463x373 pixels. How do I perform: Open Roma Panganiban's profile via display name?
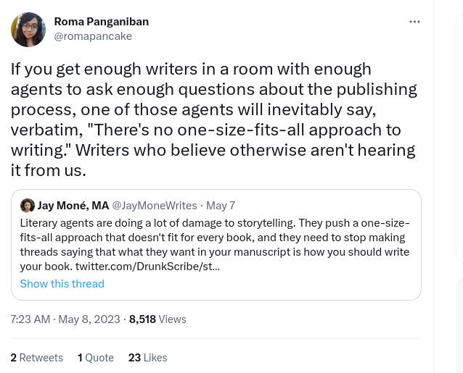coord(101,21)
